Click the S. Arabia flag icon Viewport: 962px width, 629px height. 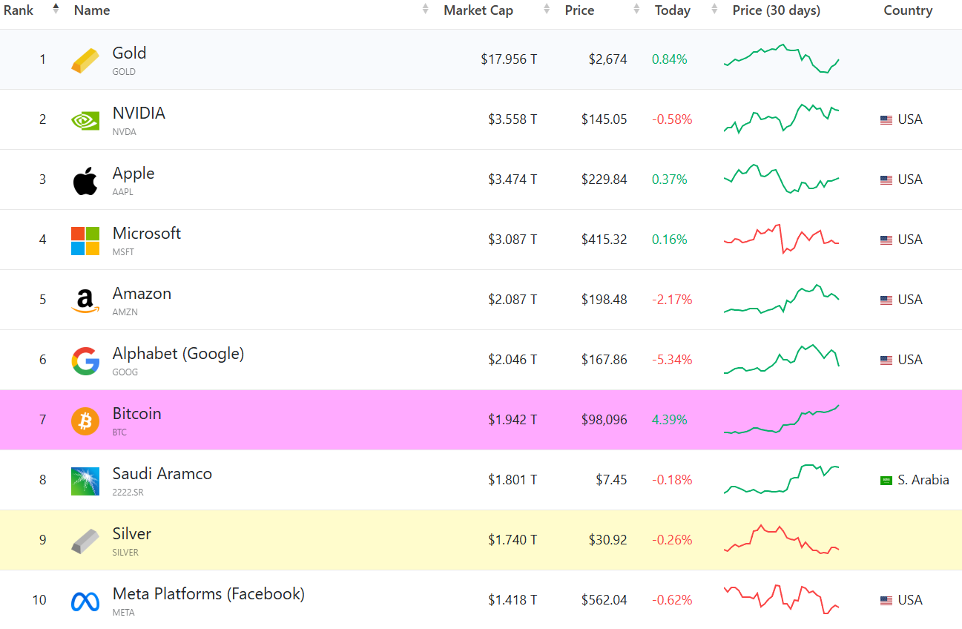[886, 481]
